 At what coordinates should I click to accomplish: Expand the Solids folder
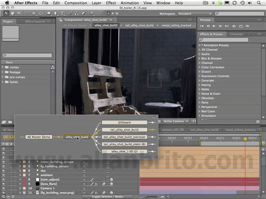click(x=3, y=82)
